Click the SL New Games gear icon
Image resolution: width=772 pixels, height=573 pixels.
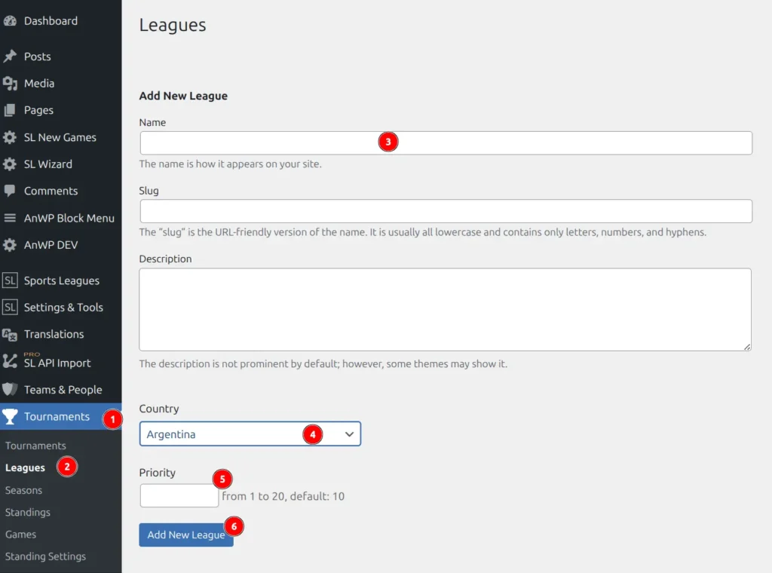[x=10, y=137]
